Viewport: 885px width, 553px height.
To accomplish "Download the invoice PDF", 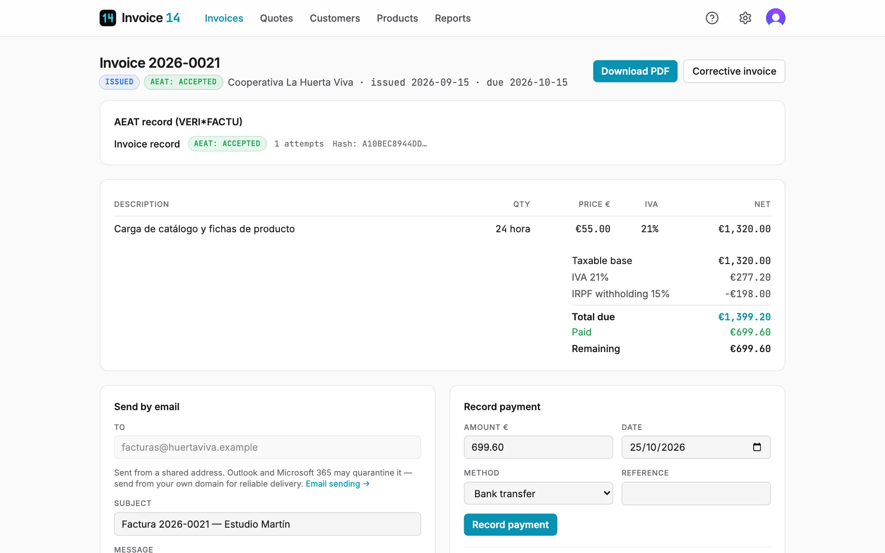I will click(x=635, y=71).
